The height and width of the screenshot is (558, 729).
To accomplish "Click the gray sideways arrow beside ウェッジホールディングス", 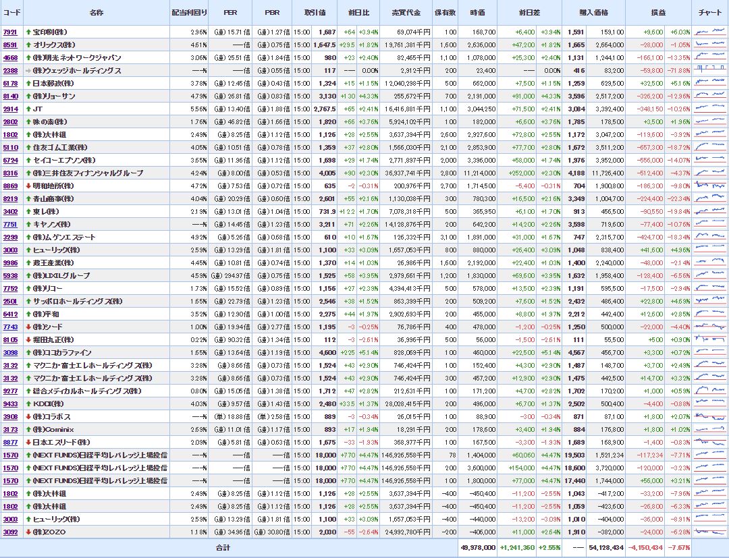I will tap(28, 71).
